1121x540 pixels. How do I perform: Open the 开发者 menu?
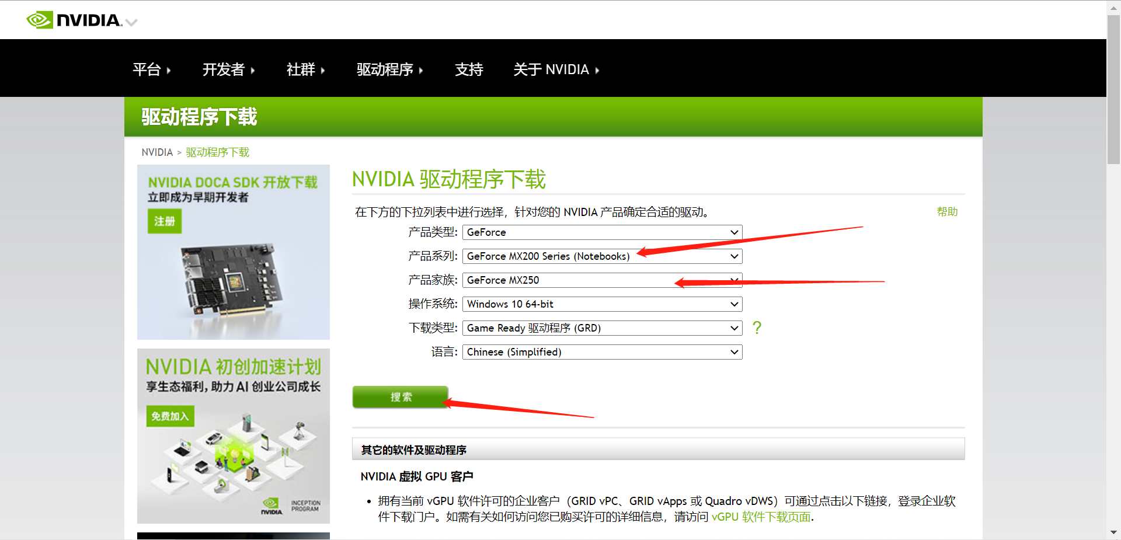coord(224,69)
